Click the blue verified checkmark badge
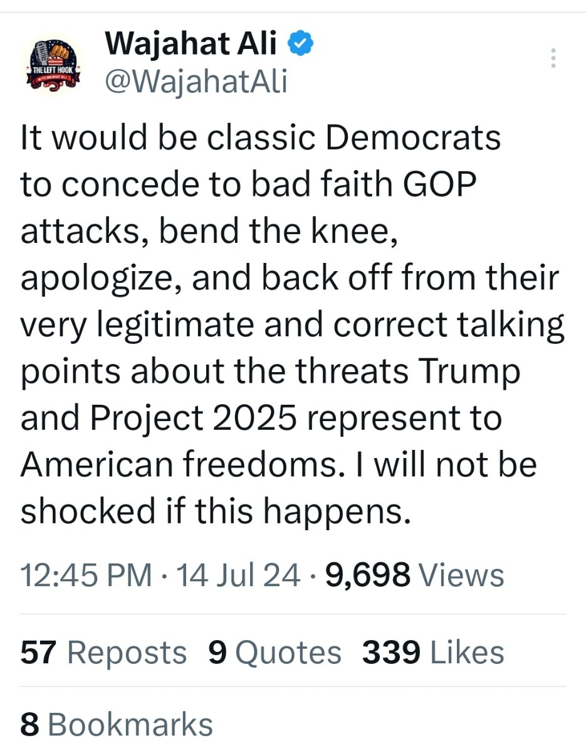Image resolution: width=586 pixels, height=753 pixels. [300, 44]
